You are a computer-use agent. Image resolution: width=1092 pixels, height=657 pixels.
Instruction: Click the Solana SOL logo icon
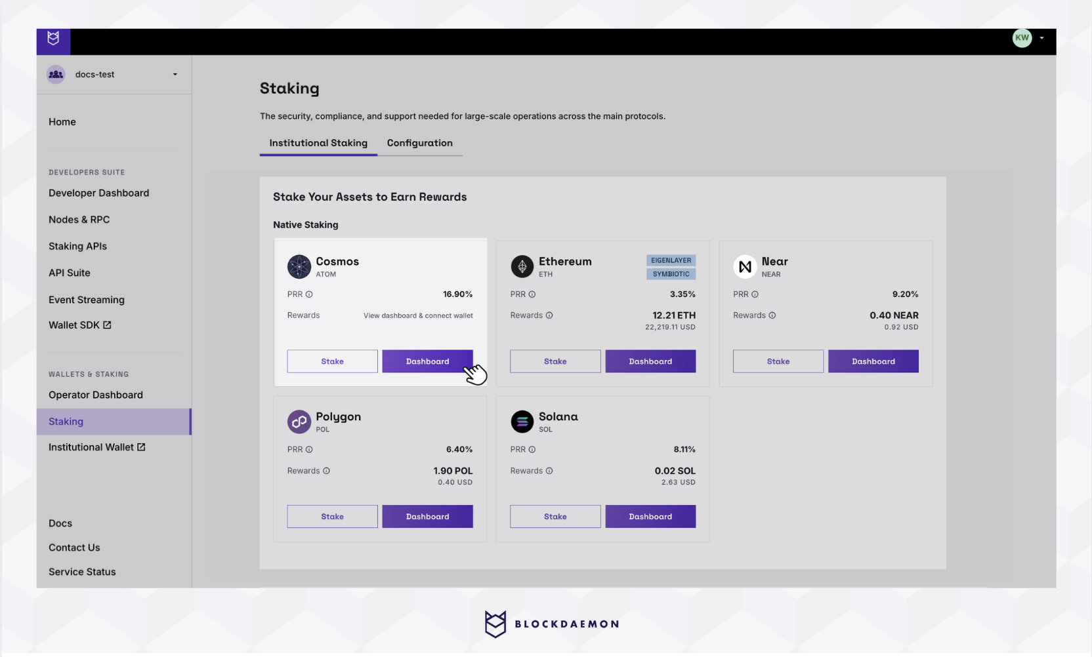point(522,422)
